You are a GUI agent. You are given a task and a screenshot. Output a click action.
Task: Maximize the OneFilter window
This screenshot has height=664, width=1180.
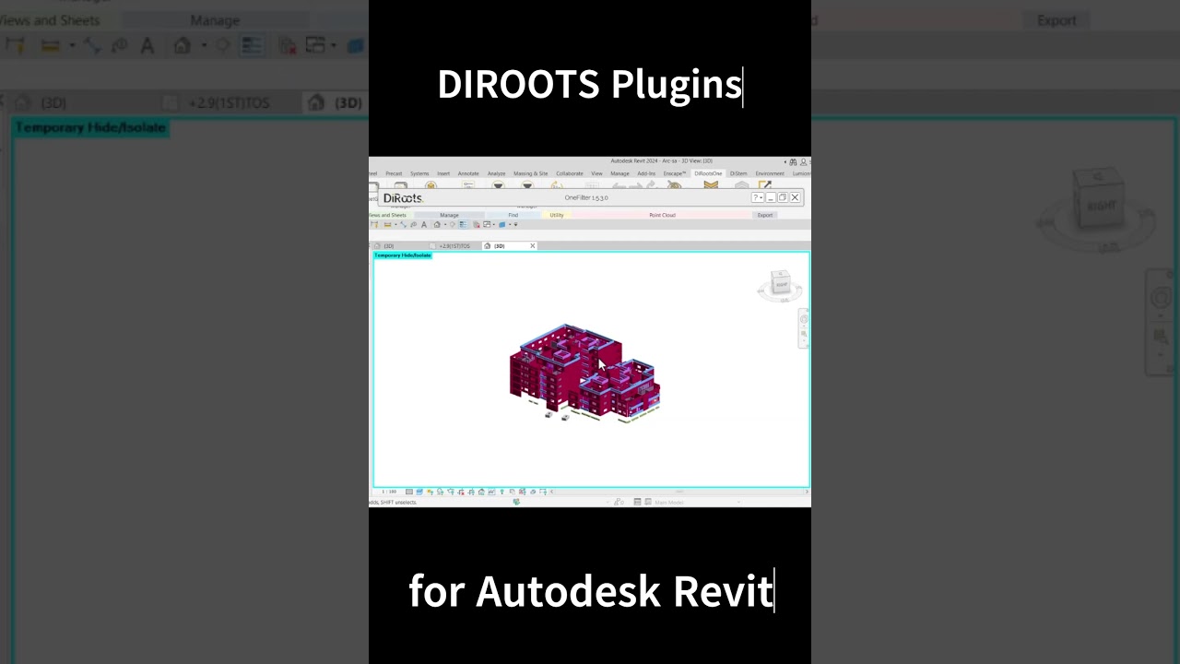783,197
